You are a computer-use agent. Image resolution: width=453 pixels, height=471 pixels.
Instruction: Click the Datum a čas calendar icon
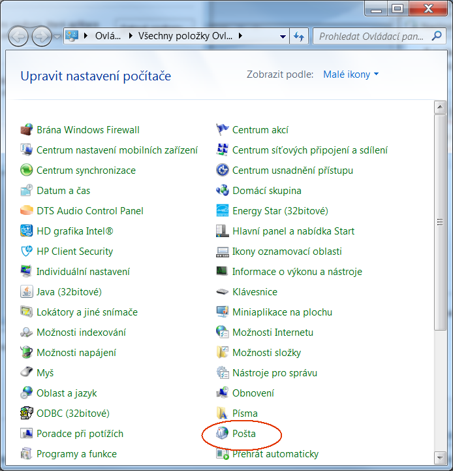(x=26, y=191)
